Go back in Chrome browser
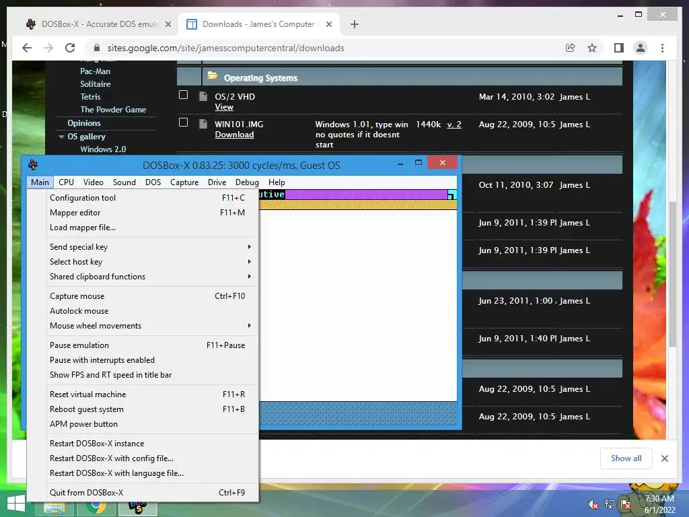 27,48
